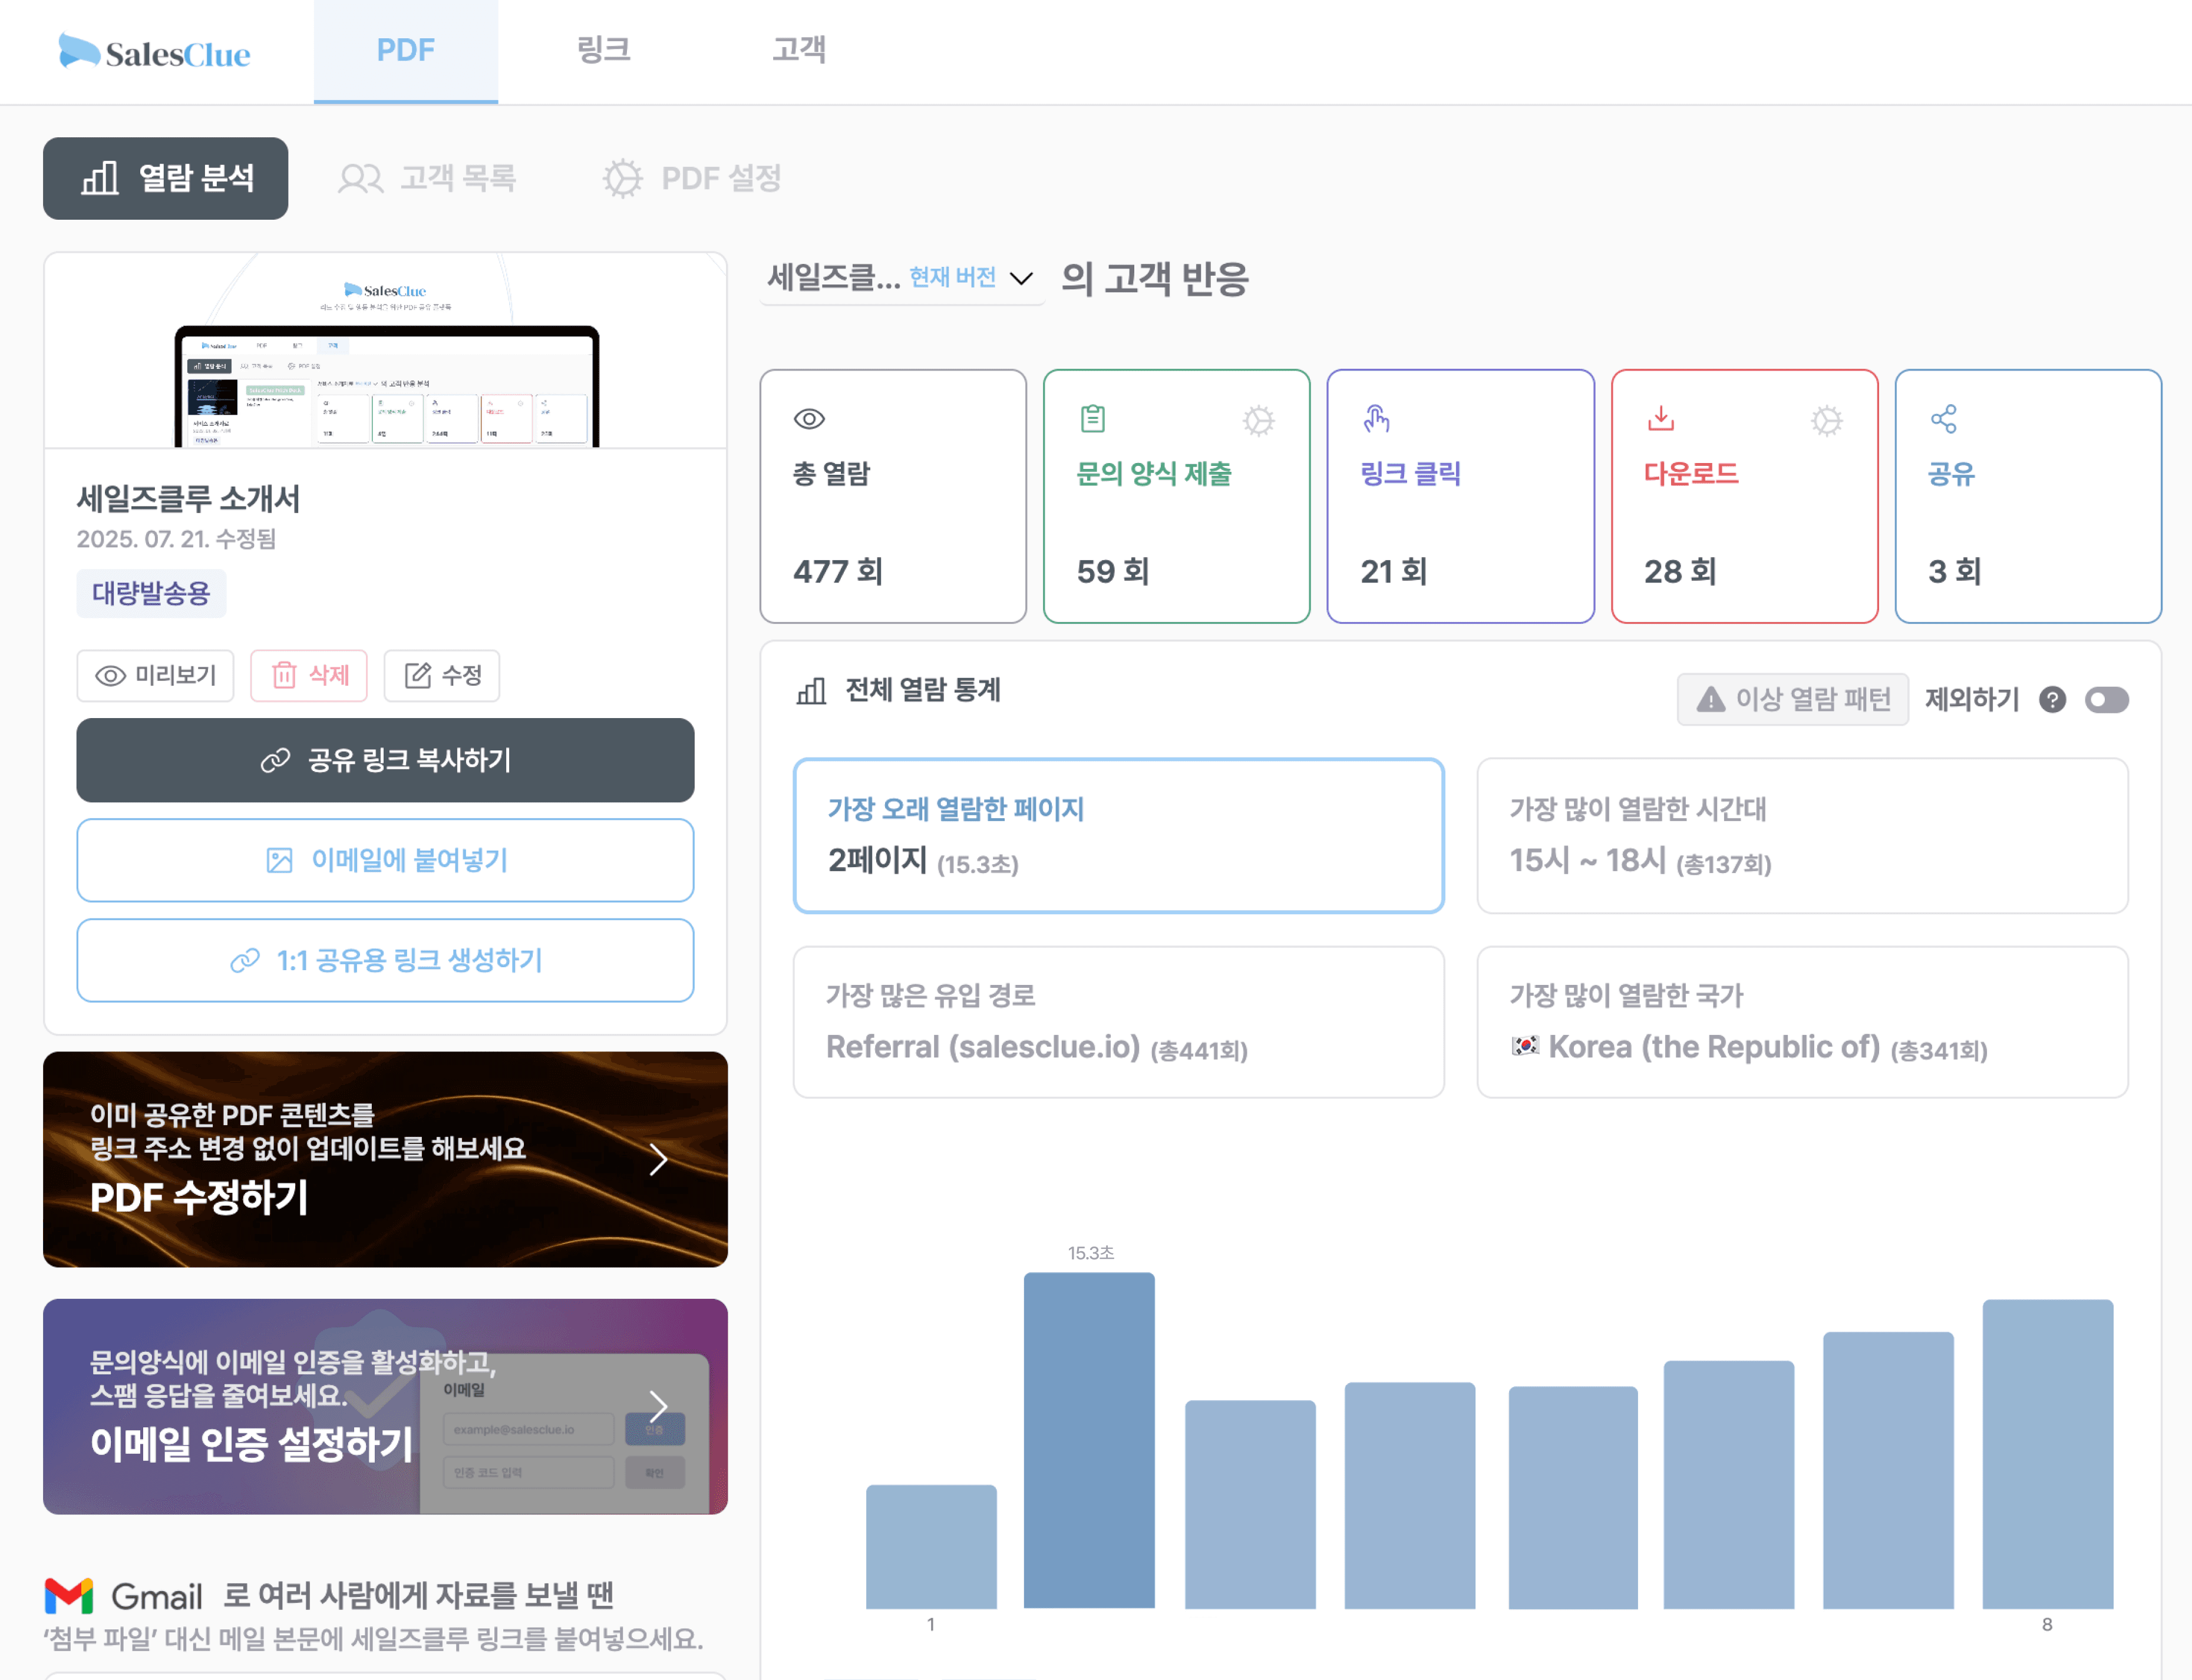
Task: Click the download icon on 다운로드 card
Action: point(1660,418)
